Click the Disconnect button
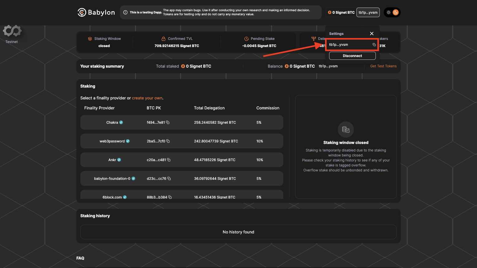477x268 pixels. [x=352, y=55]
